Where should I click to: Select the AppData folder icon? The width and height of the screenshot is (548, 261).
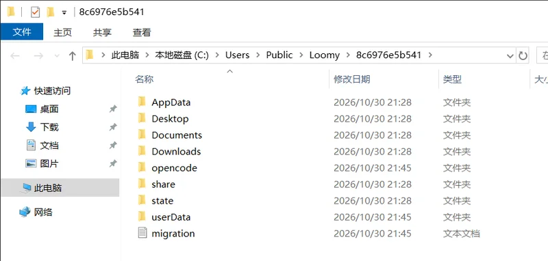coord(142,102)
